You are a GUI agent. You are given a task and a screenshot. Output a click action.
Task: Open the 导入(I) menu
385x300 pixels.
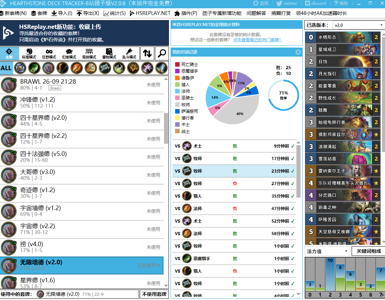tap(62, 13)
